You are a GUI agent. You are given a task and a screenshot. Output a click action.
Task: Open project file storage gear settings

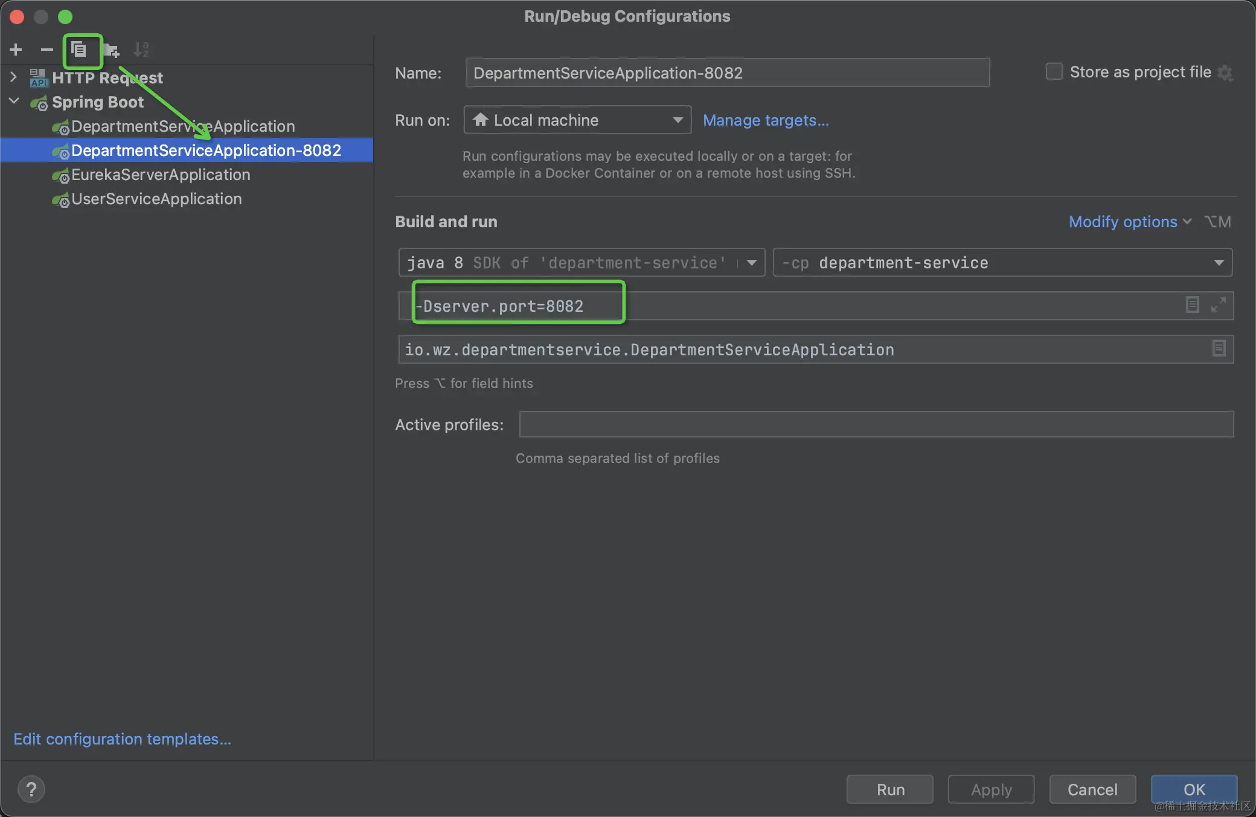(1225, 73)
